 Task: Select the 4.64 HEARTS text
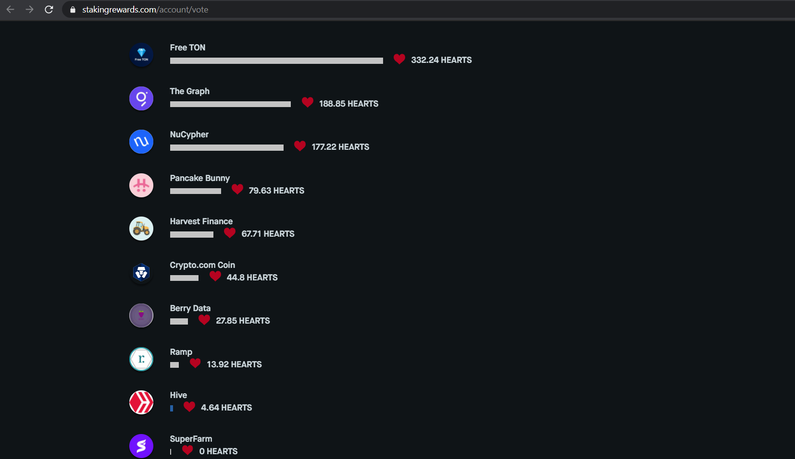coord(226,408)
